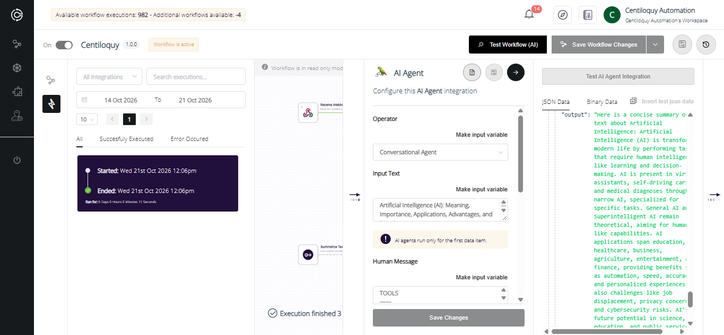The image size is (724, 335).
Task: Click the Execution finished status text
Action: click(310, 313)
